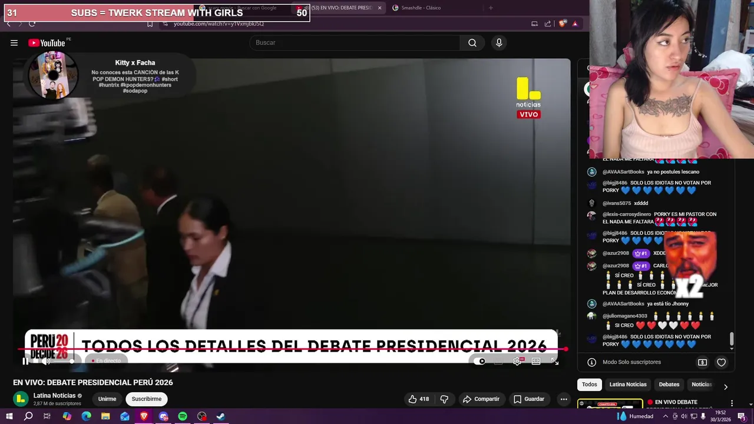
Task: Click the Buscar search field
Action: click(355, 42)
